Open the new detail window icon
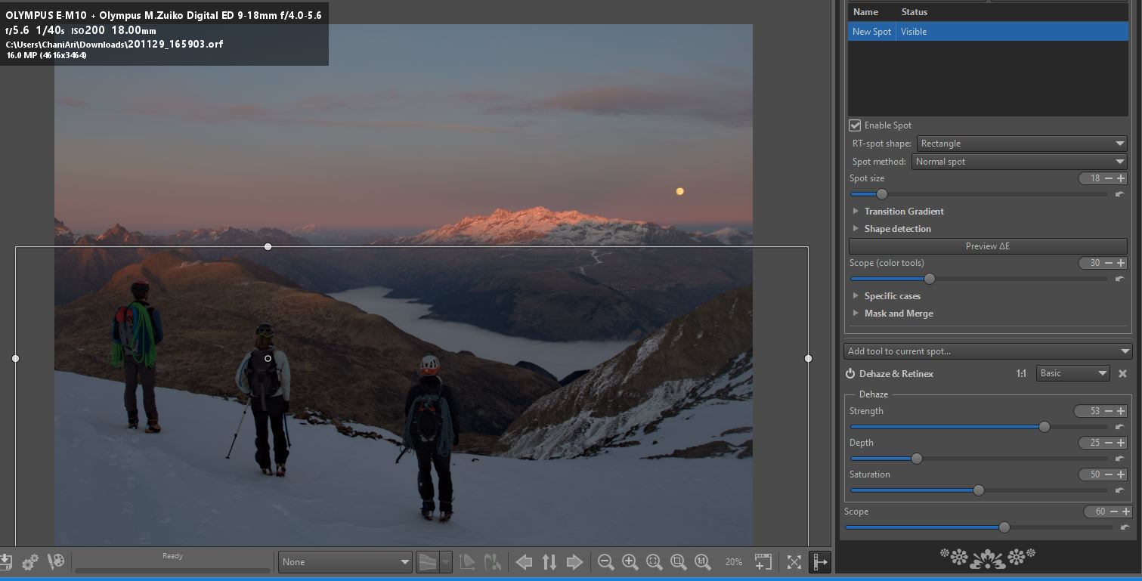This screenshot has width=1142, height=581. point(763,561)
